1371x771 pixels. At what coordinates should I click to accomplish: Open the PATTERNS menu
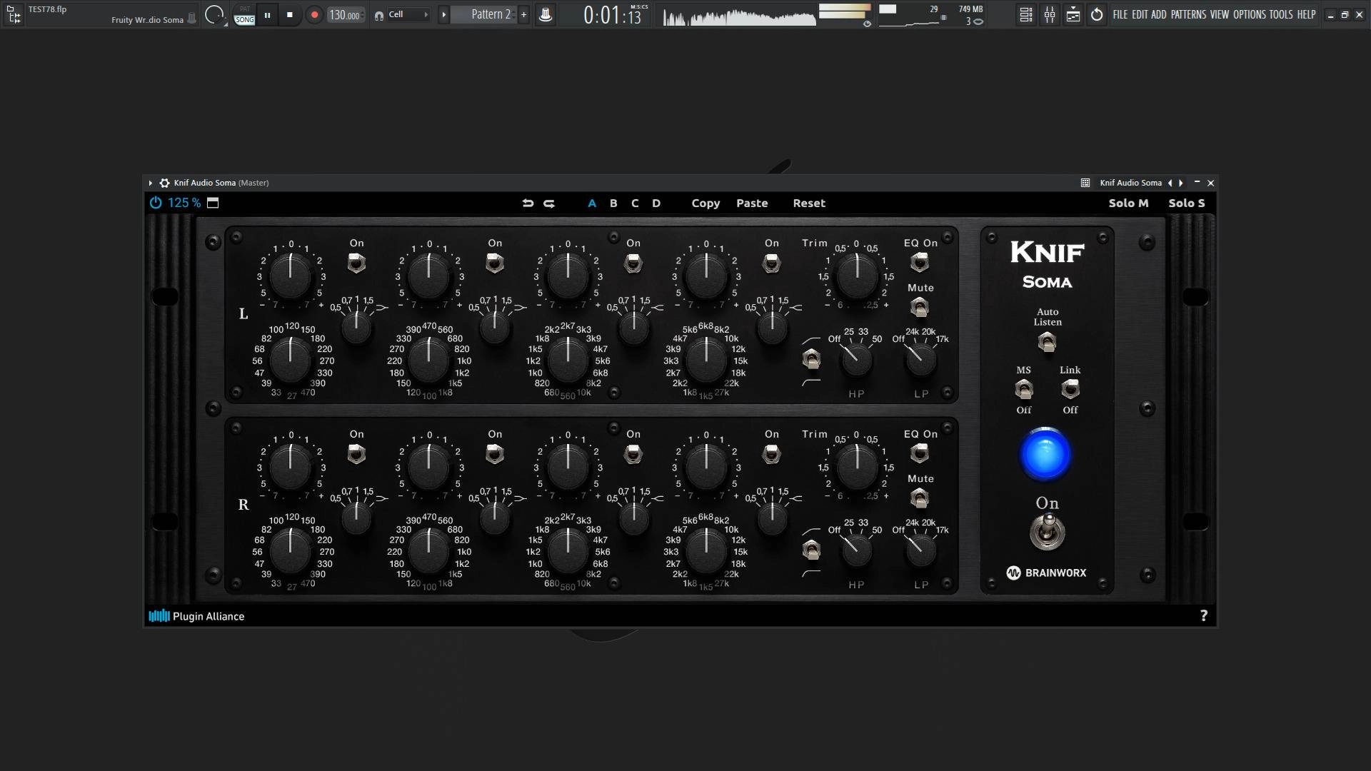1189,14
